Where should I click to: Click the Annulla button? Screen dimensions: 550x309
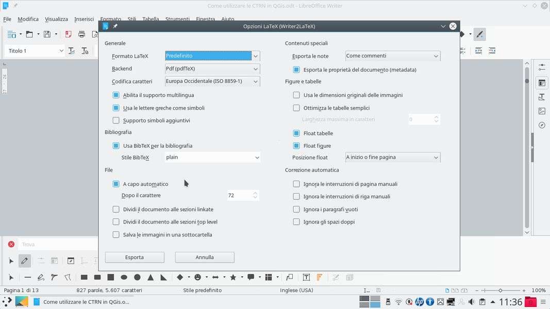205,257
